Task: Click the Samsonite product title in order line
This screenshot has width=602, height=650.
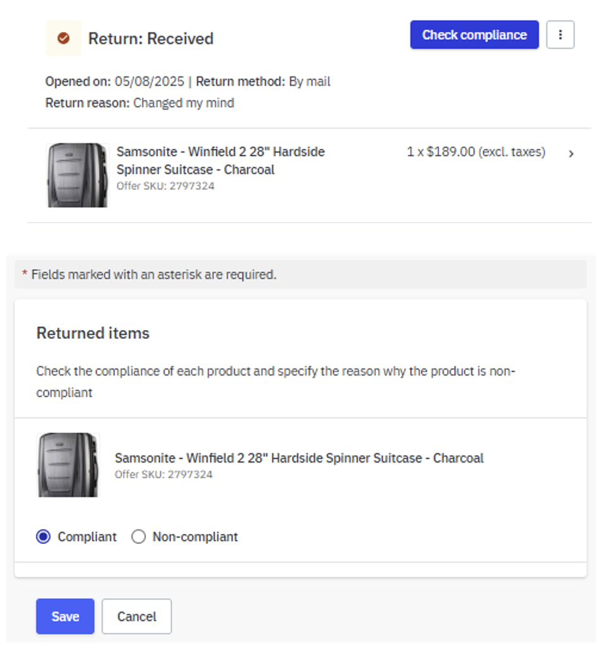Action: [221, 160]
